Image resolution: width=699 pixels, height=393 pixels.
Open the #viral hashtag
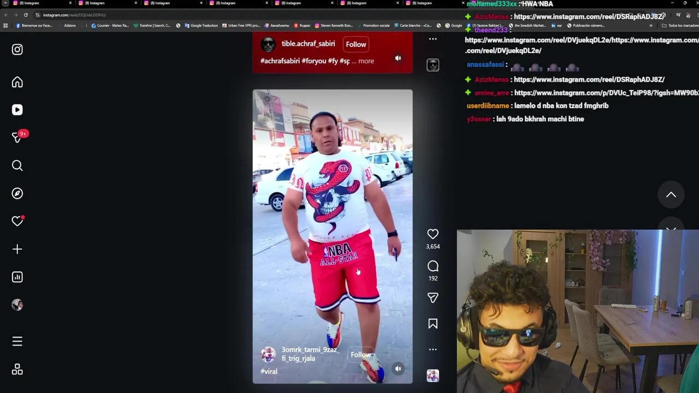(x=269, y=372)
